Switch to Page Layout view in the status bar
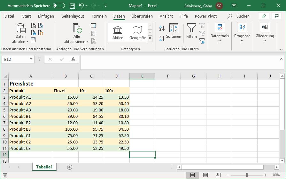This screenshot has height=179, width=286. [206, 175]
